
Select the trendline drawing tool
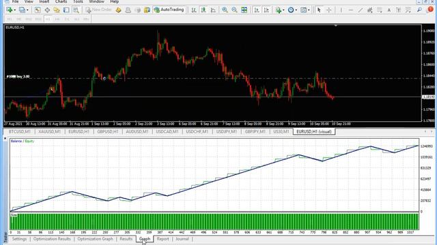pyautogui.click(x=360, y=10)
